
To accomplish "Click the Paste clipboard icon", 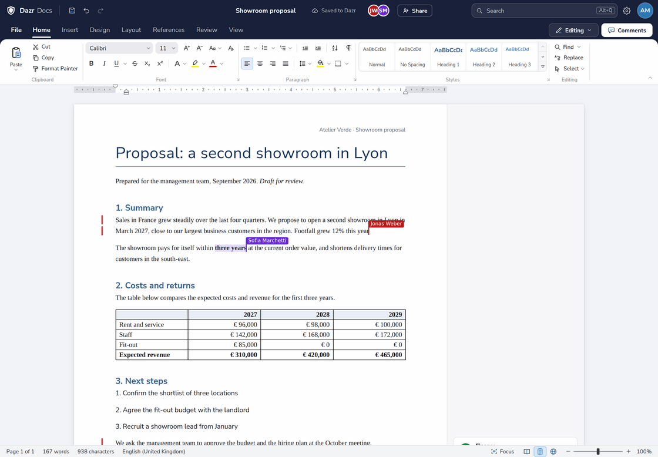I will coord(16,53).
